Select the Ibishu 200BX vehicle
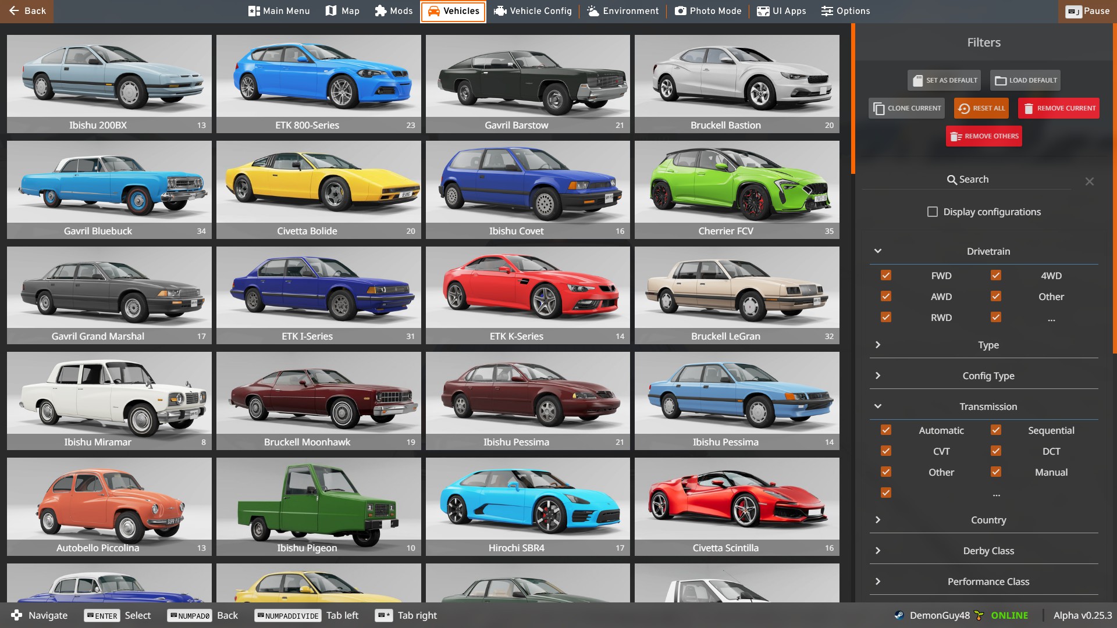Image resolution: width=1117 pixels, height=628 pixels. pos(109,84)
